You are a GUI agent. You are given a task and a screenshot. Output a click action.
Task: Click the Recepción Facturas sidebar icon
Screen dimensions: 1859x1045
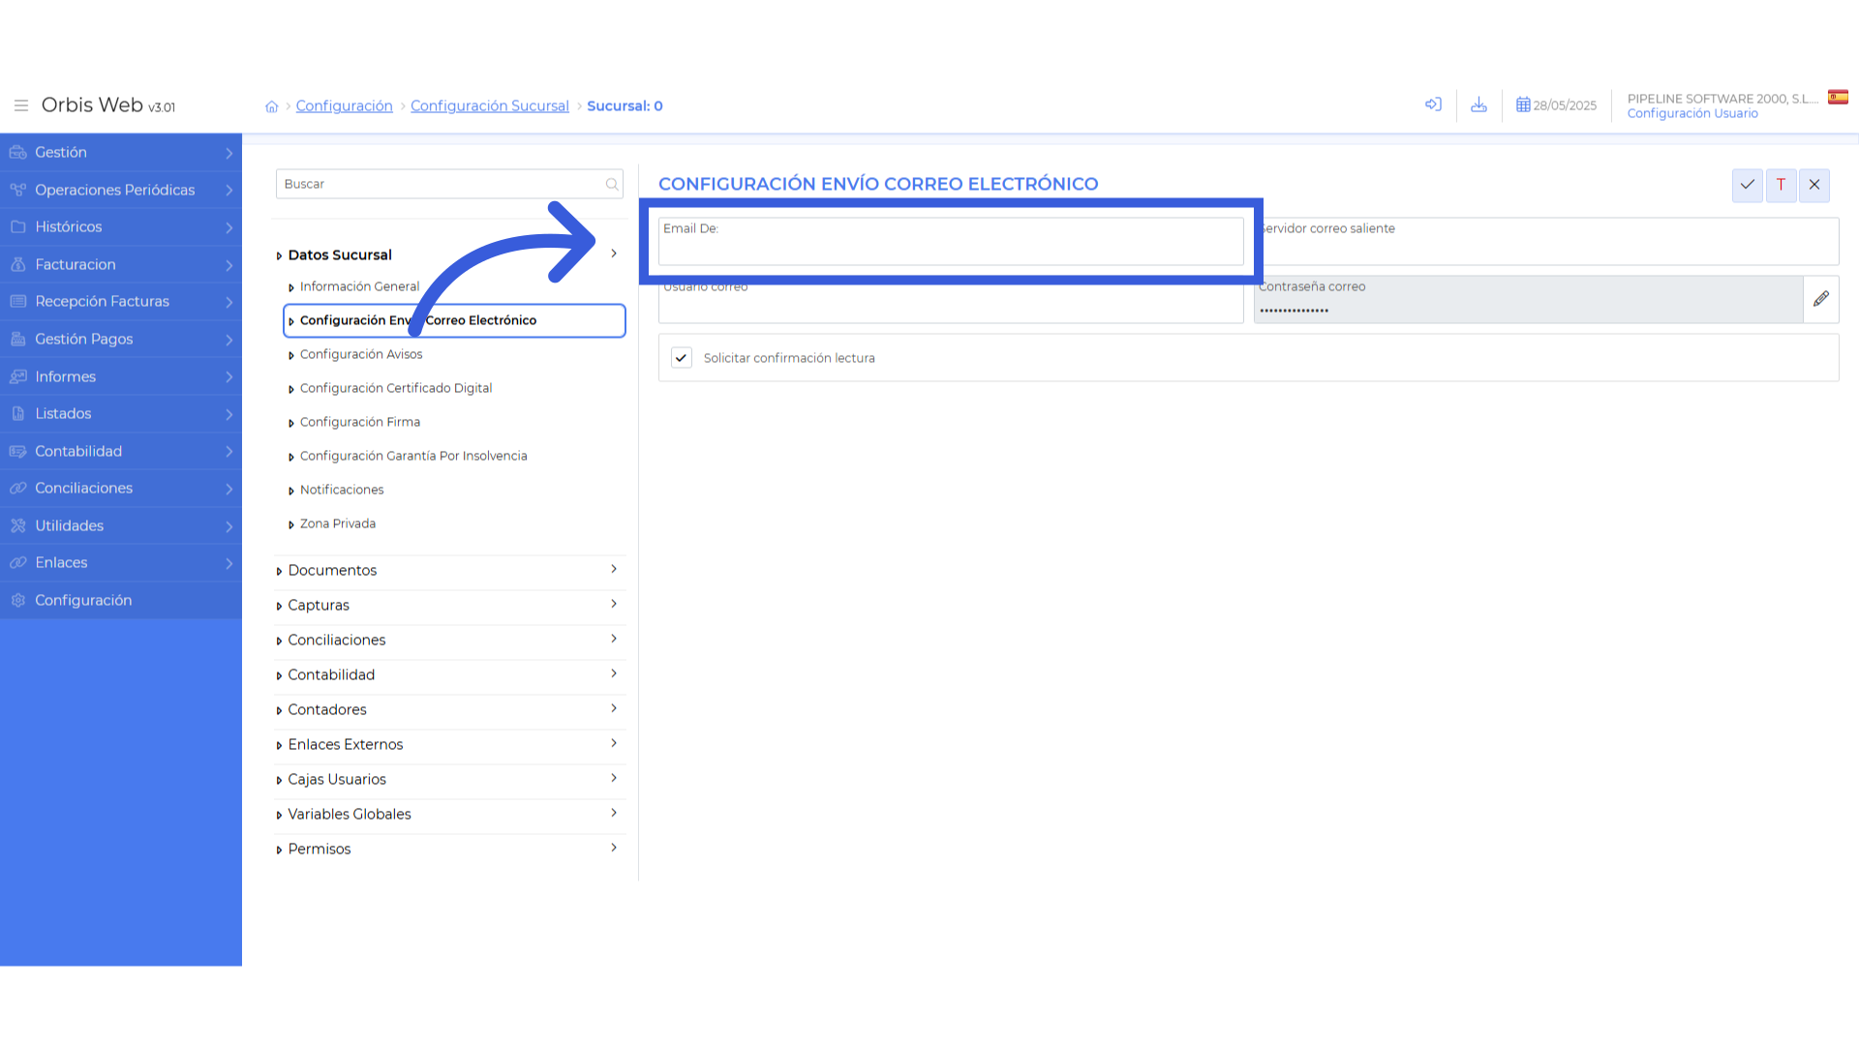pyautogui.click(x=17, y=301)
